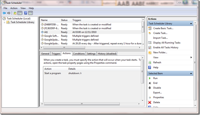200x115 pixels.
Task: Click the Create Basic Task... link
Action: (x=163, y=28)
